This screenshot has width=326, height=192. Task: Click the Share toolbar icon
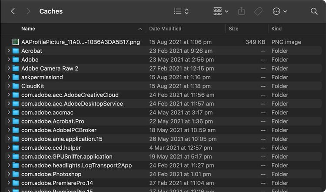(242, 11)
